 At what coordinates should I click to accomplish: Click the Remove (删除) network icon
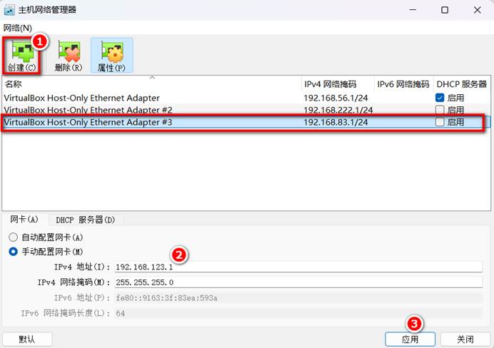coord(69,56)
